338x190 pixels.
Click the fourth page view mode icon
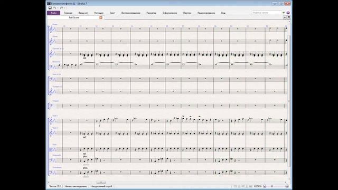click(x=247, y=186)
